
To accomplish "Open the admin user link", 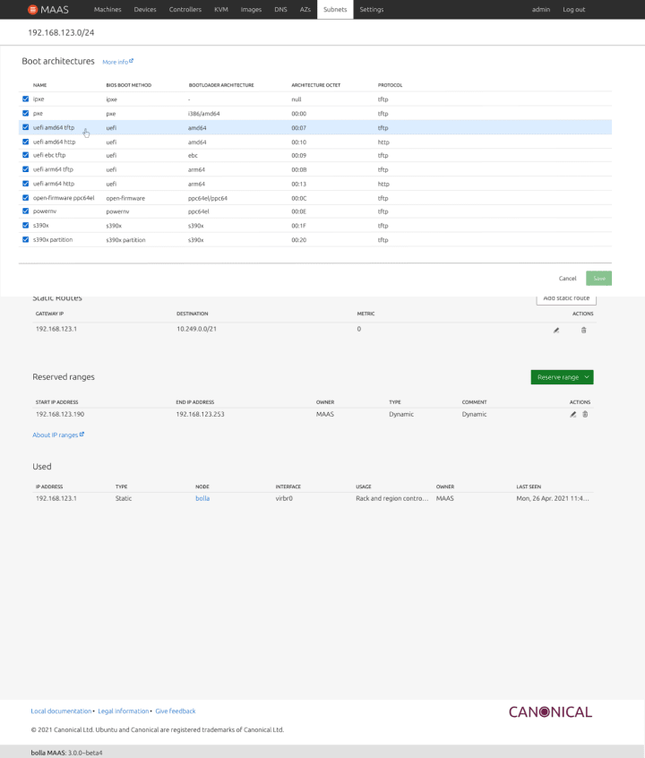I will click(541, 9).
